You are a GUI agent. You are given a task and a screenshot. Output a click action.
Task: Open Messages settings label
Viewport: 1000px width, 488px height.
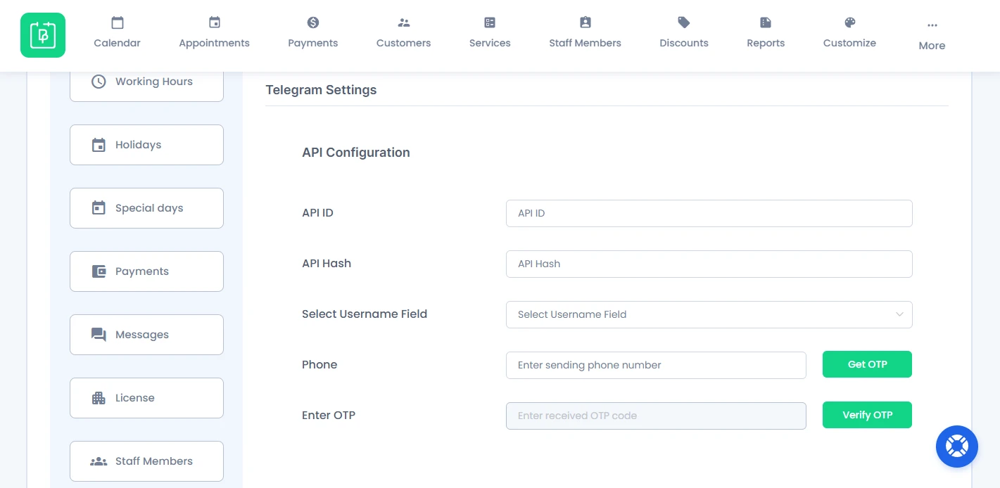(x=142, y=335)
